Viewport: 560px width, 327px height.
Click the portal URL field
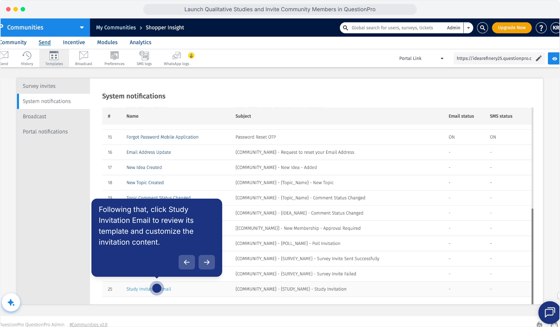pyautogui.click(x=494, y=58)
